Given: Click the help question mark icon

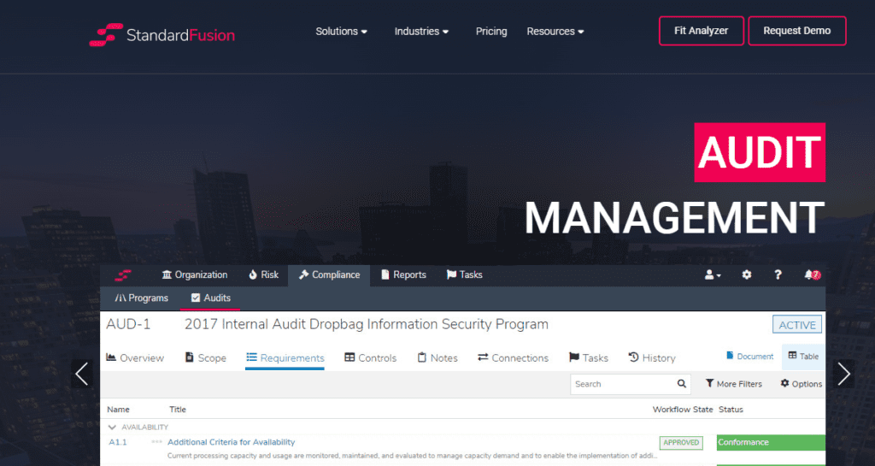Looking at the screenshot, I should point(778,274).
